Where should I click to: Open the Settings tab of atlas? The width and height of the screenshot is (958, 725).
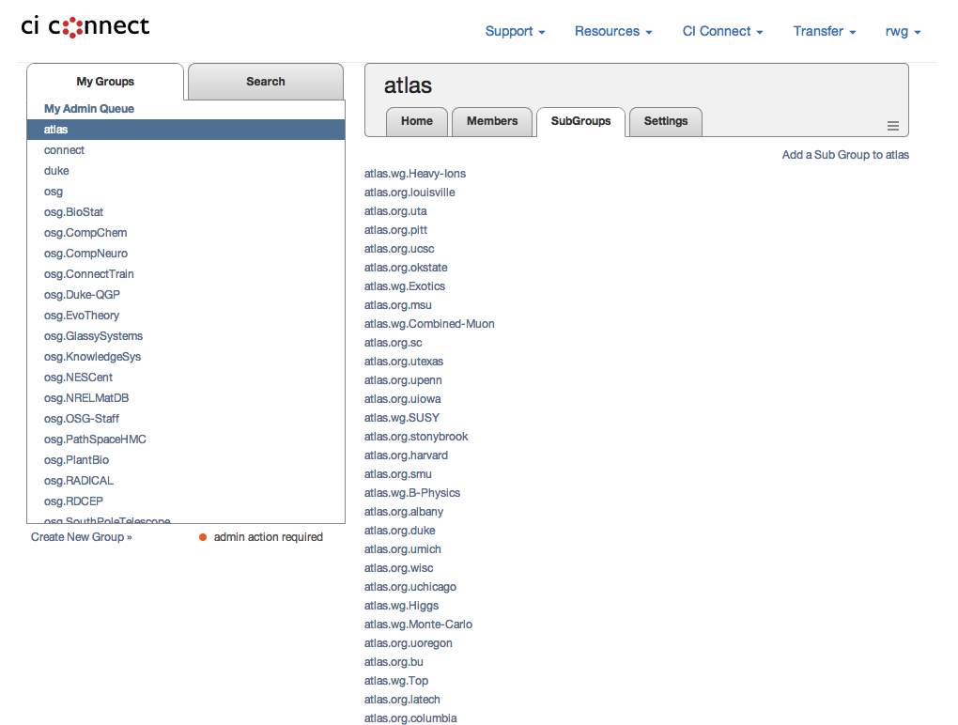pos(665,121)
